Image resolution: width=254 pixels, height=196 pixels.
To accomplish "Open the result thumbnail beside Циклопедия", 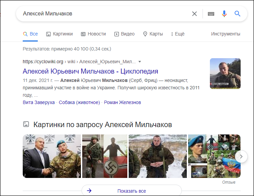I will coord(225,74).
